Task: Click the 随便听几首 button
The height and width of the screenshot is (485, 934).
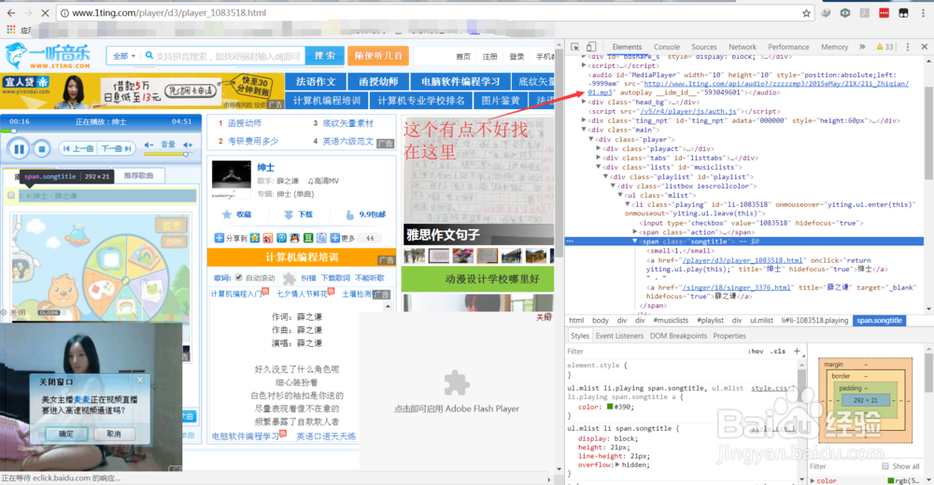Action: (x=378, y=56)
